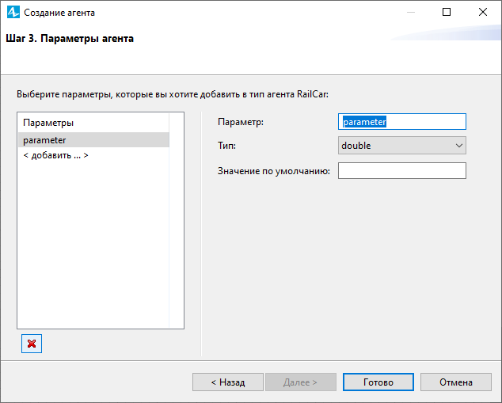
Task: Click the 'Значение по умолчанию:' label
Action: pyautogui.click(x=274, y=171)
